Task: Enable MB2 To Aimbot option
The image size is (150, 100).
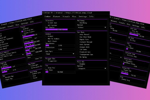Action: coord(46,39)
